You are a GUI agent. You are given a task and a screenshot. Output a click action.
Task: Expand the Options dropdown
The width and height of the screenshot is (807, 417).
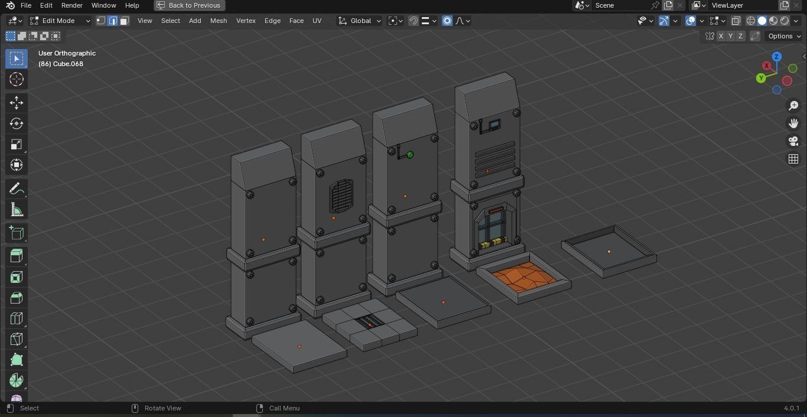[x=784, y=36]
